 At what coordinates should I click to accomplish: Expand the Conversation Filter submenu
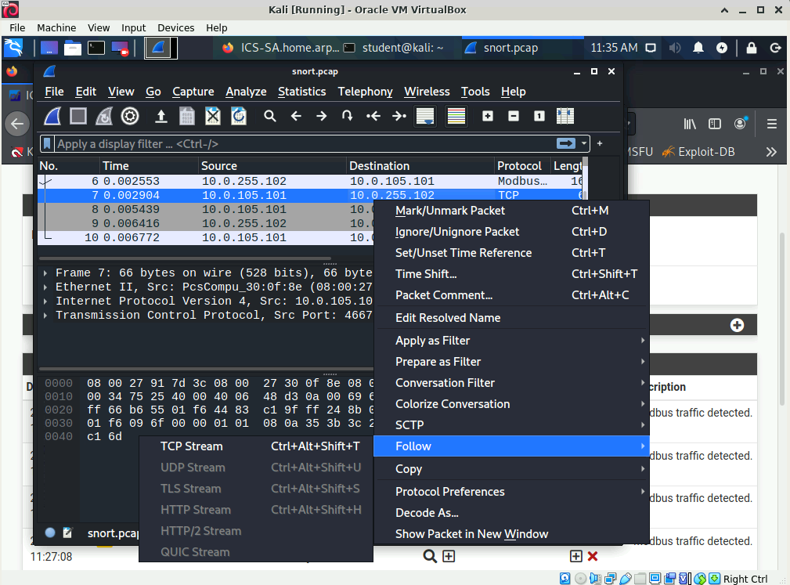click(511, 383)
